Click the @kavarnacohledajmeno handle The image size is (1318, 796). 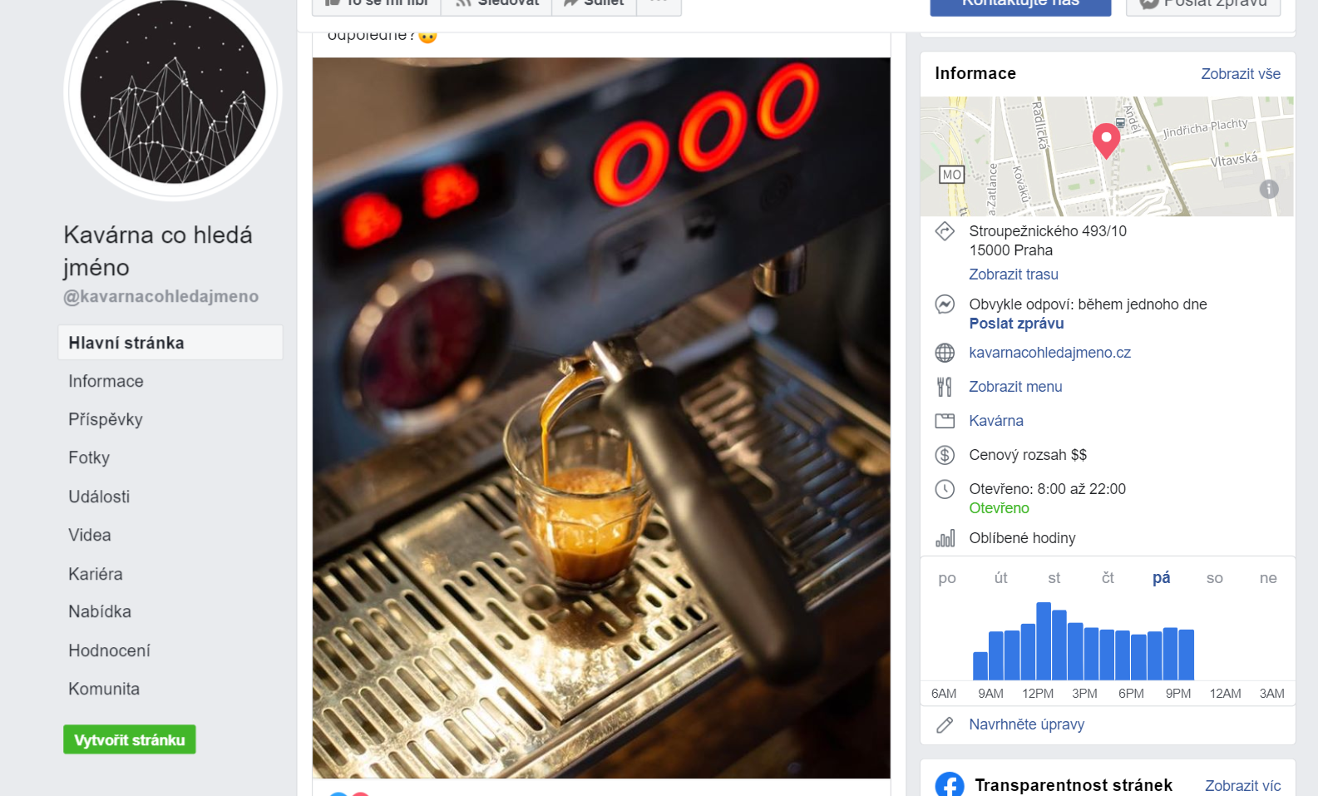161,296
